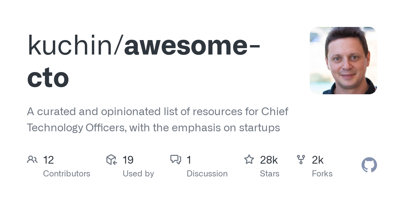Viewport: 404px width, 202px height.
Task: Click the Used by count 19
Action: 128,160
